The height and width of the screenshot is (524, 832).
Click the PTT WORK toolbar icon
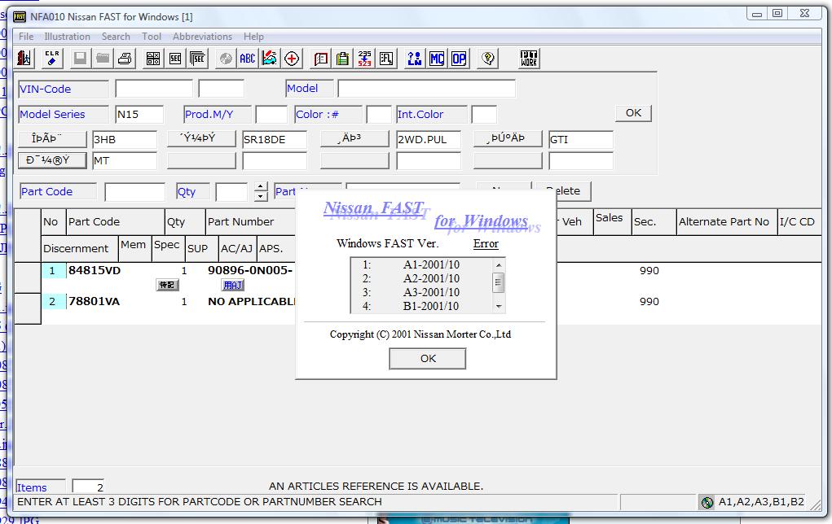(x=529, y=58)
